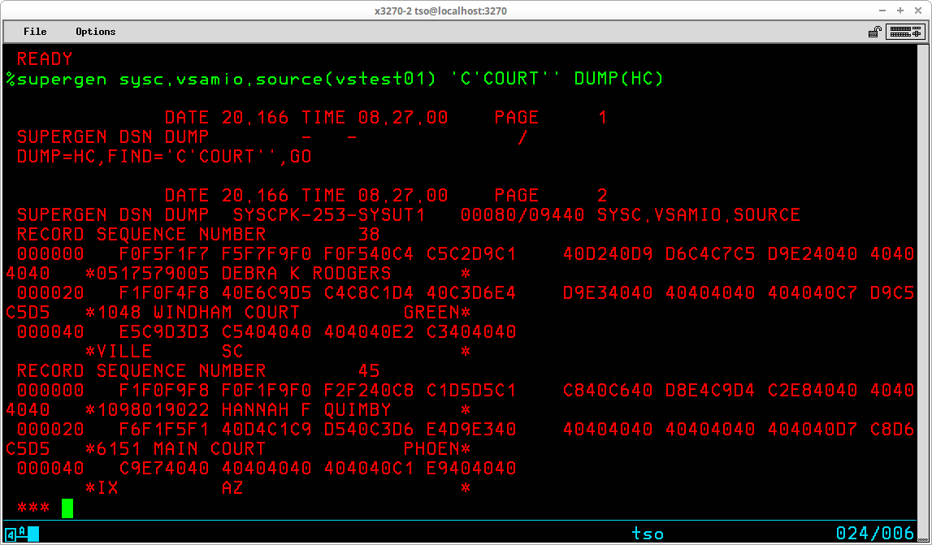
Task: Click 'SUPERGEN DSN DUMP' on page 2 header
Action: [113, 214]
